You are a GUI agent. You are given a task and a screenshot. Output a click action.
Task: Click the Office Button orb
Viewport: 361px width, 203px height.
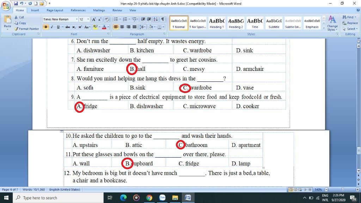(x=6, y=6)
